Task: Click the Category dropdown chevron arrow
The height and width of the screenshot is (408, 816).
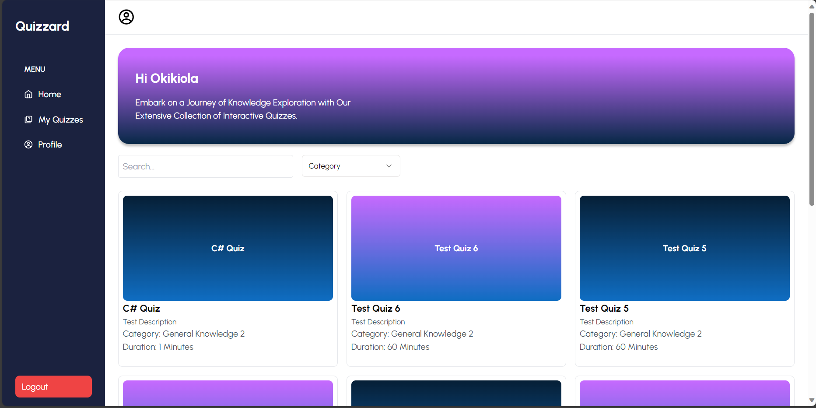Action: pyautogui.click(x=389, y=166)
